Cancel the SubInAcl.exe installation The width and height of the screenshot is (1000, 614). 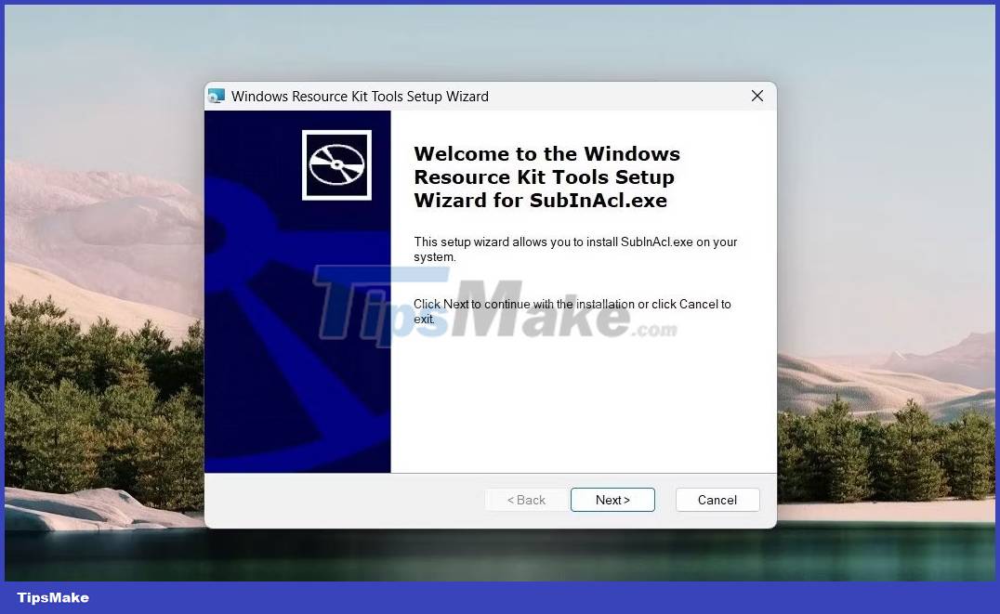coord(717,500)
